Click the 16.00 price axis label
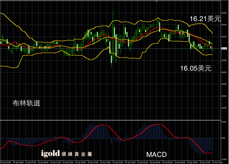 coord(224,72)
